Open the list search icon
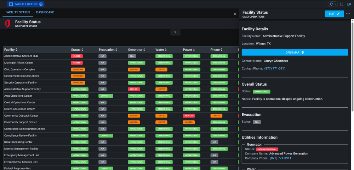The width and height of the screenshot is (354, 170). (349, 4)
